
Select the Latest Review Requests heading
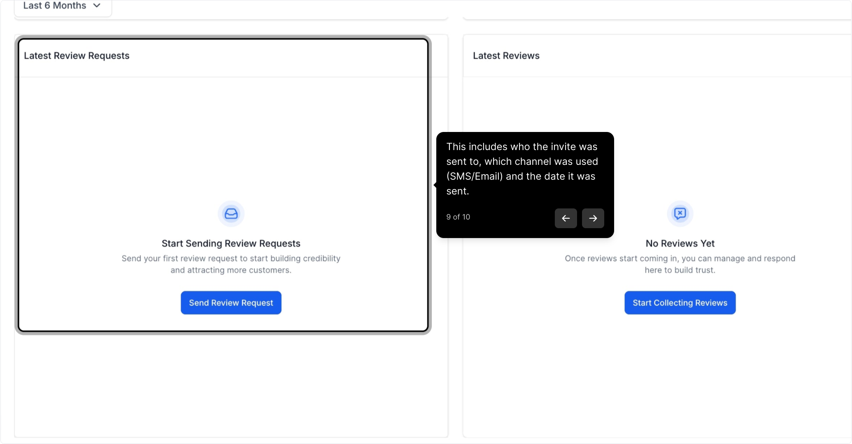tap(77, 55)
